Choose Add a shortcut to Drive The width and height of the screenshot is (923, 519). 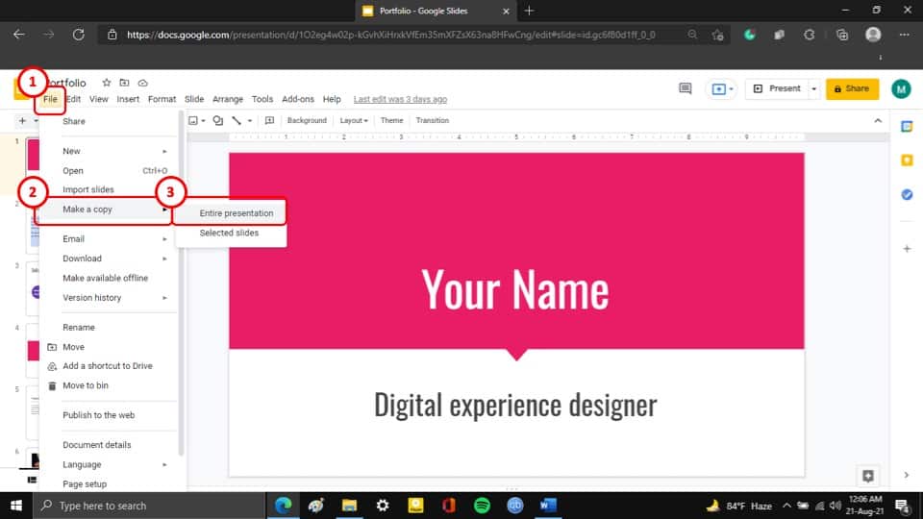pyautogui.click(x=109, y=366)
